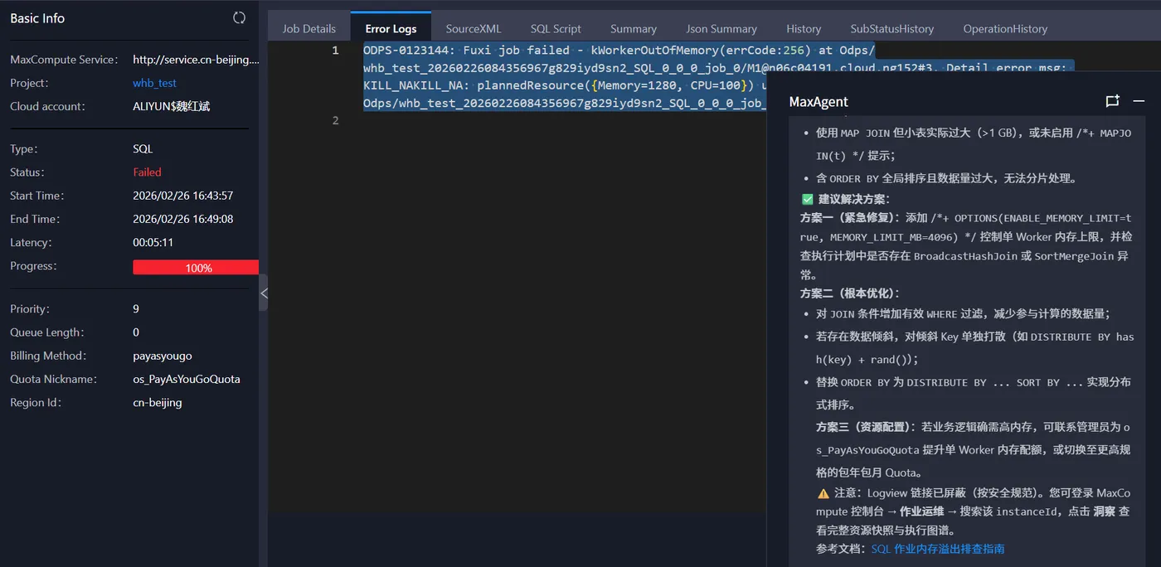View the Summary tab
The height and width of the screenshot is (567, 1161).
tap(634, 28)
